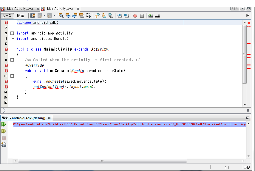Viewport: 255px width, 171px height.
Task: Error glyph beside @Override line
Action: click(6, 65)
